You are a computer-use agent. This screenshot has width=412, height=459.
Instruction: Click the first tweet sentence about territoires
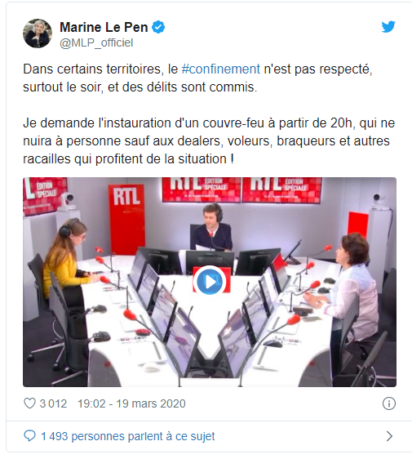click(197, 78)
